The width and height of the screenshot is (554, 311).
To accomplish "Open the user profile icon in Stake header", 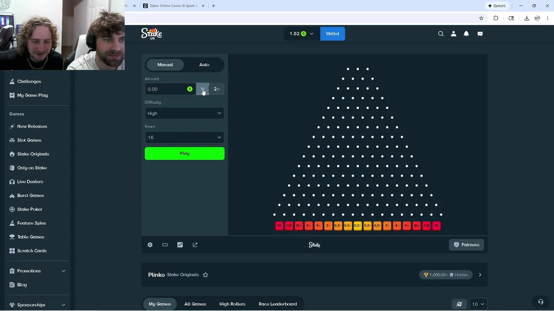I will (x=454, y=34).
